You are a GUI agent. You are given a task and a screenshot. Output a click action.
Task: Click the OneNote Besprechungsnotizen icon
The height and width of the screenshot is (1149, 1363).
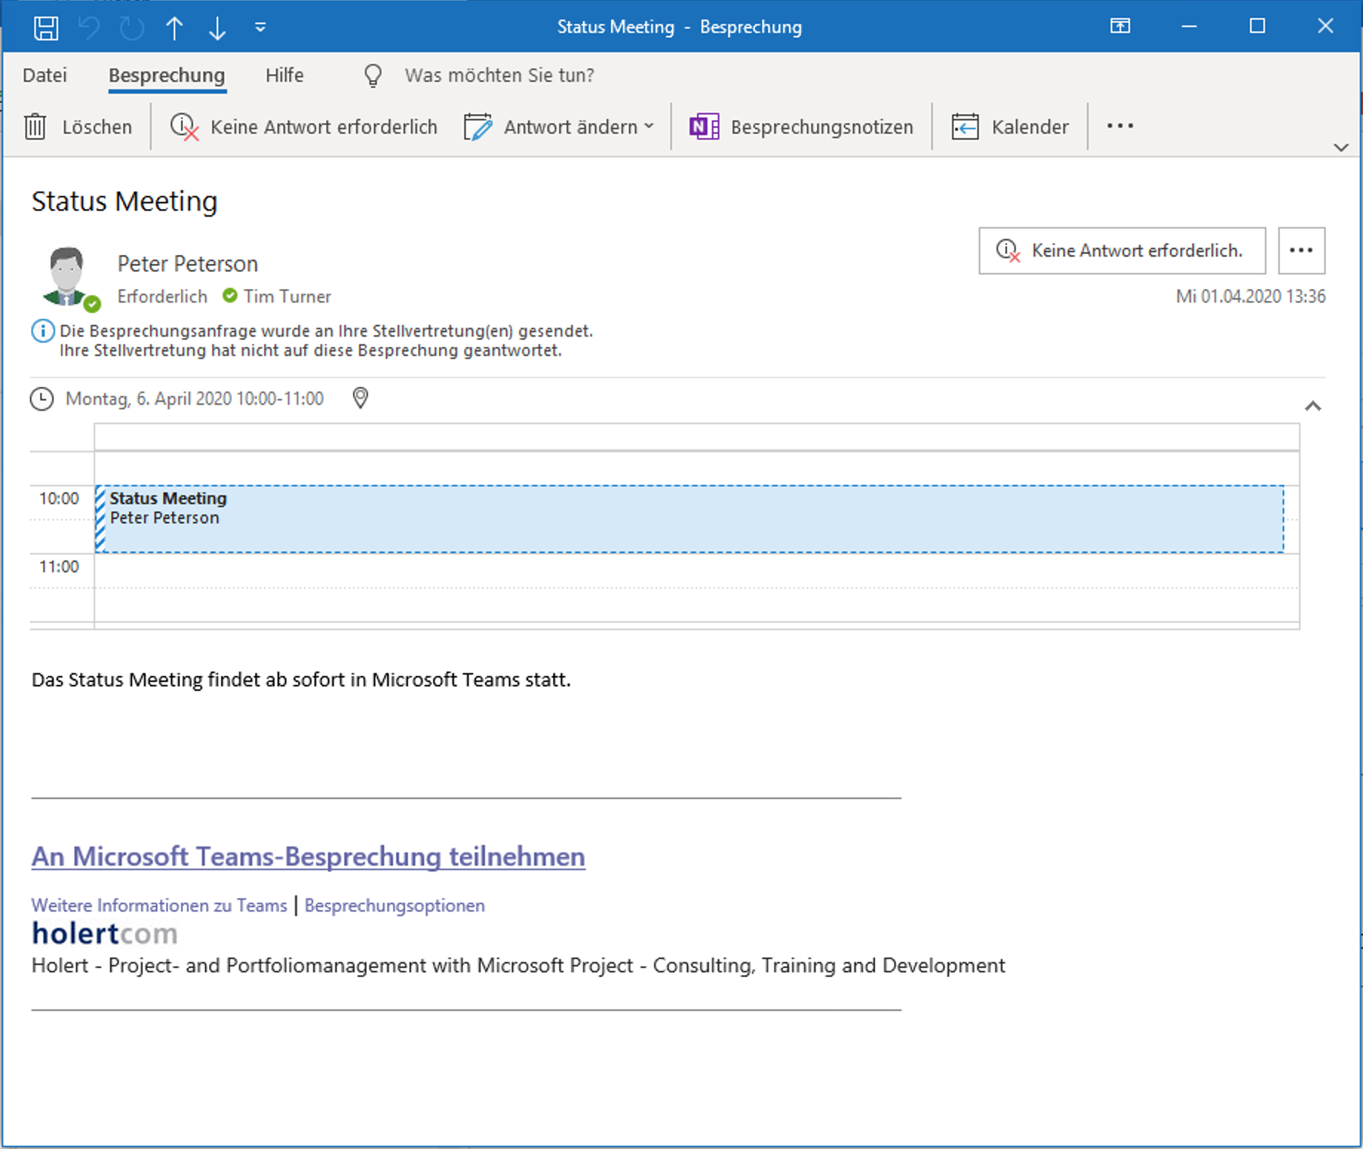[704, 127]
